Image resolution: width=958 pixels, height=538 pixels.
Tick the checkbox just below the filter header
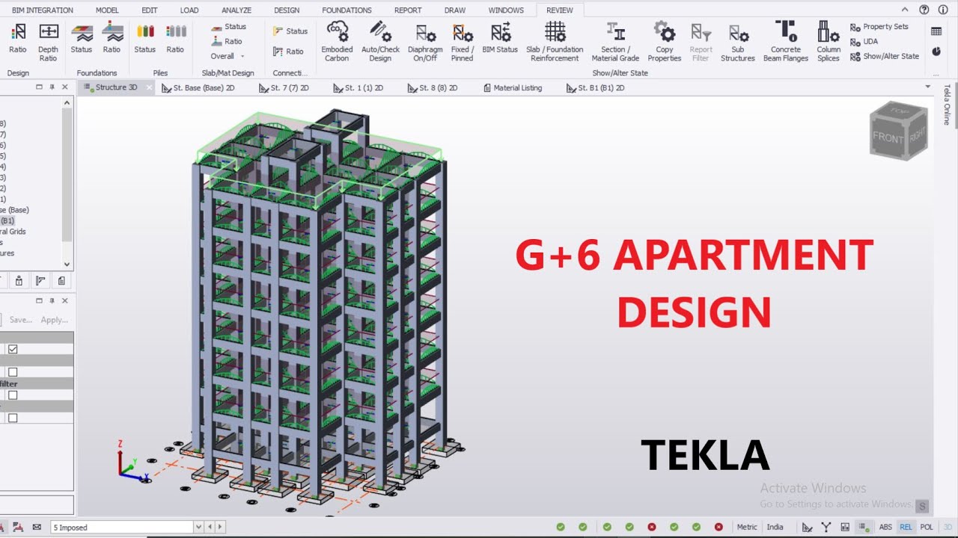(x=13, y=395)
